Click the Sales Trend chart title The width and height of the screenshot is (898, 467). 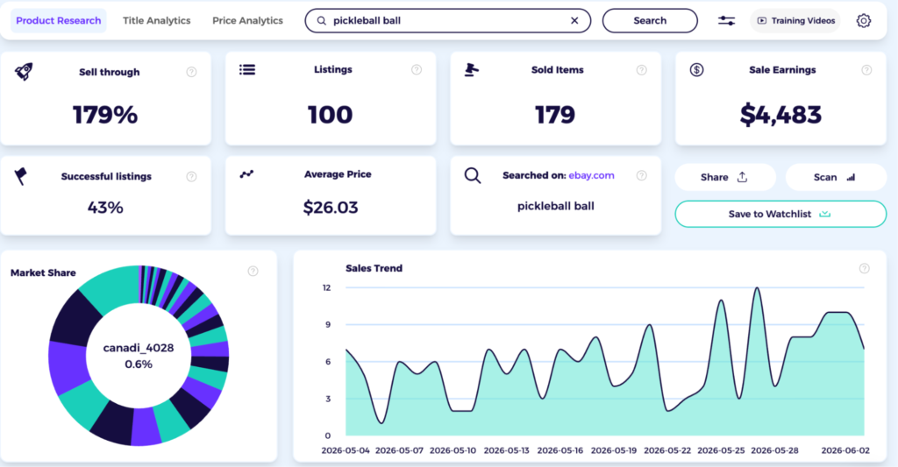click(374, 268)
